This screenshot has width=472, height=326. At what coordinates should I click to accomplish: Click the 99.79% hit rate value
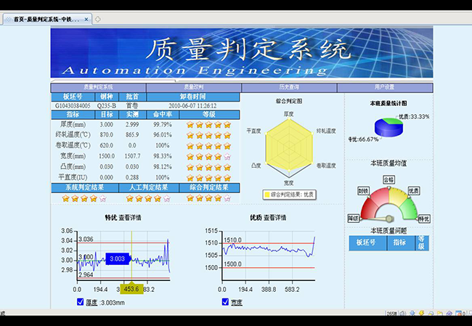(163, 125)
